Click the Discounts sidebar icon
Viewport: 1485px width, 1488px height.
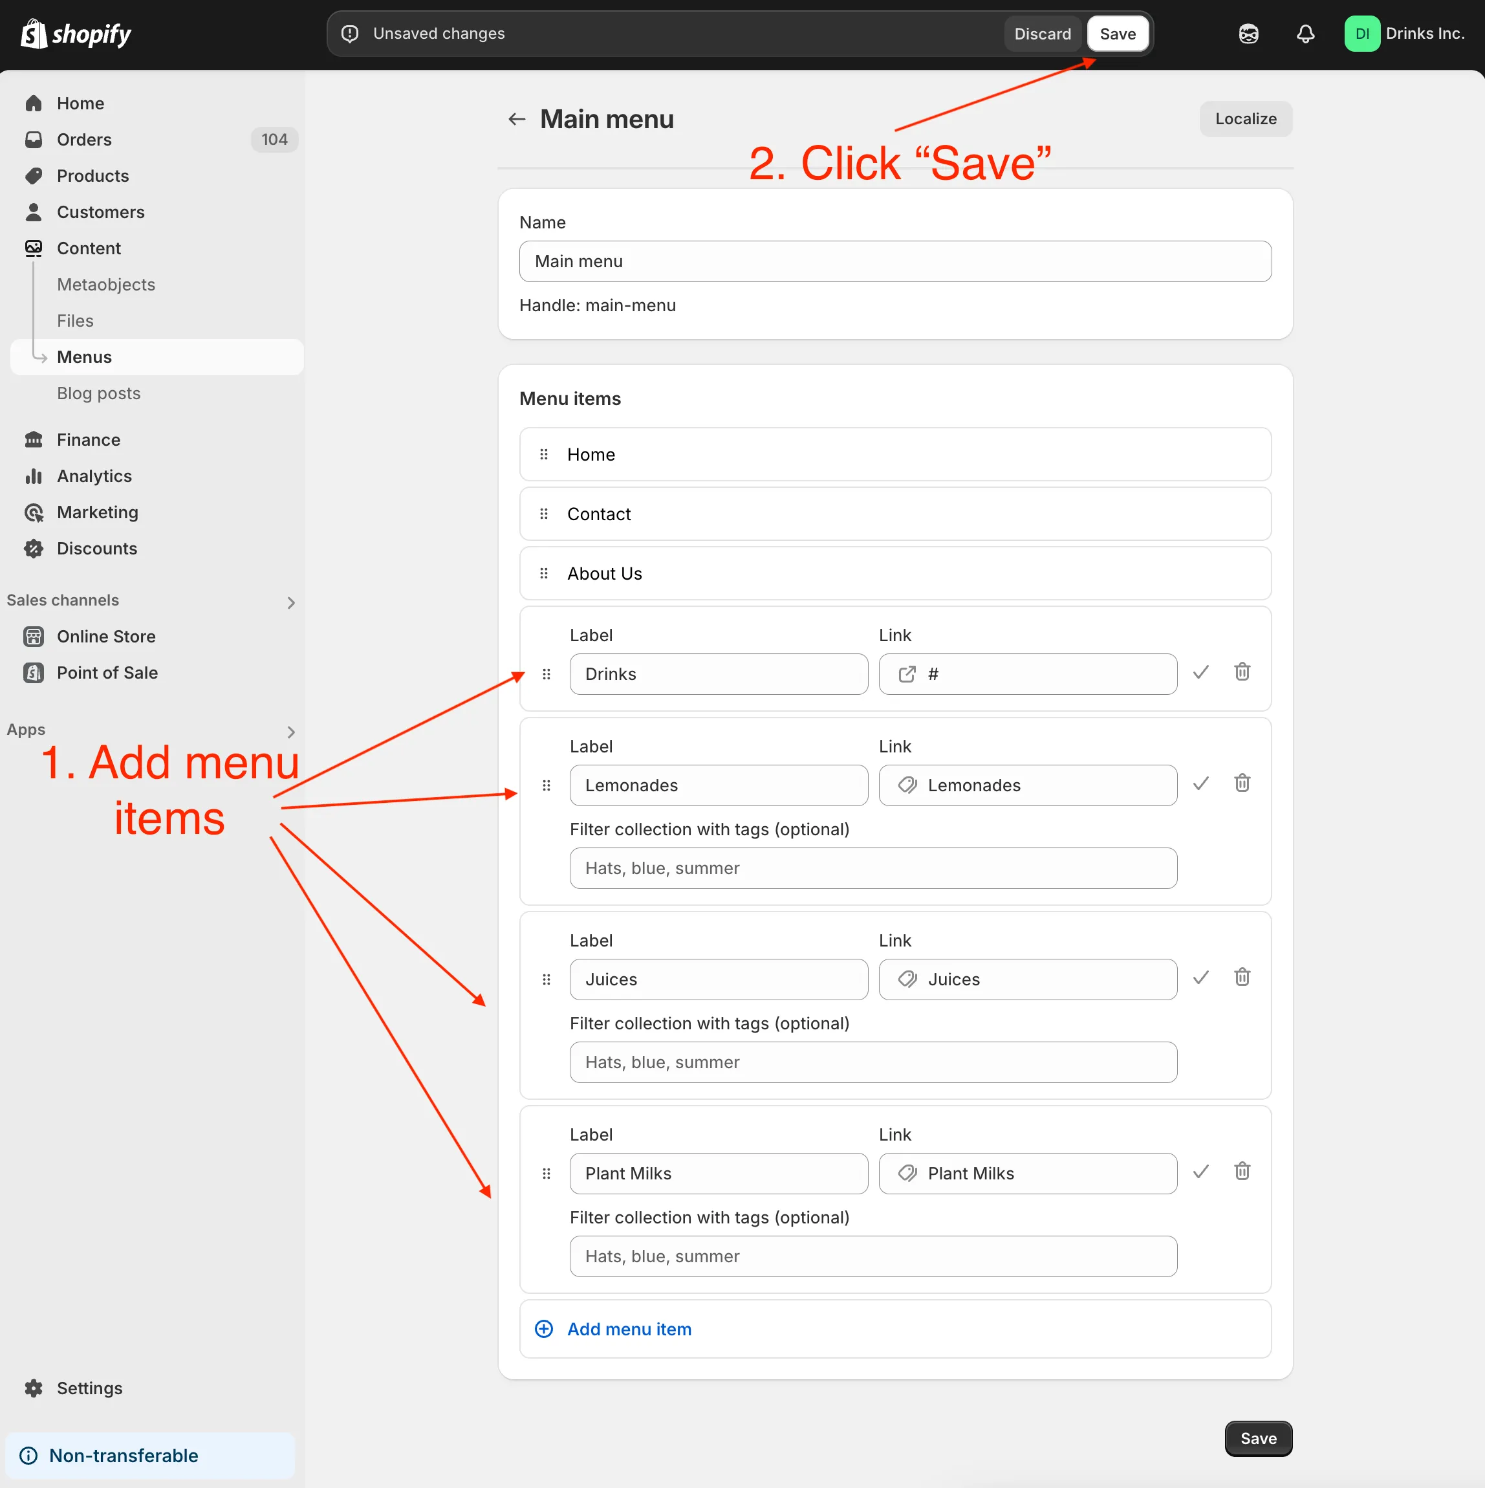pos(34,549)
